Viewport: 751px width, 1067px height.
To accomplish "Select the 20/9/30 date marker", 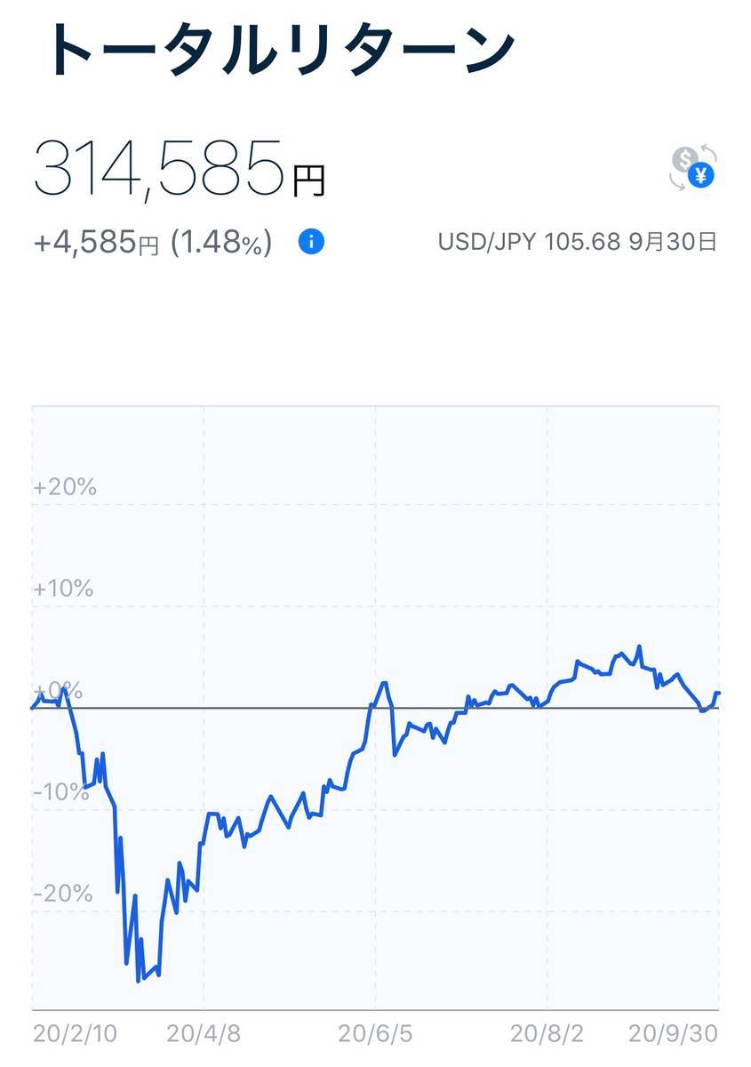I will 673,1033.
